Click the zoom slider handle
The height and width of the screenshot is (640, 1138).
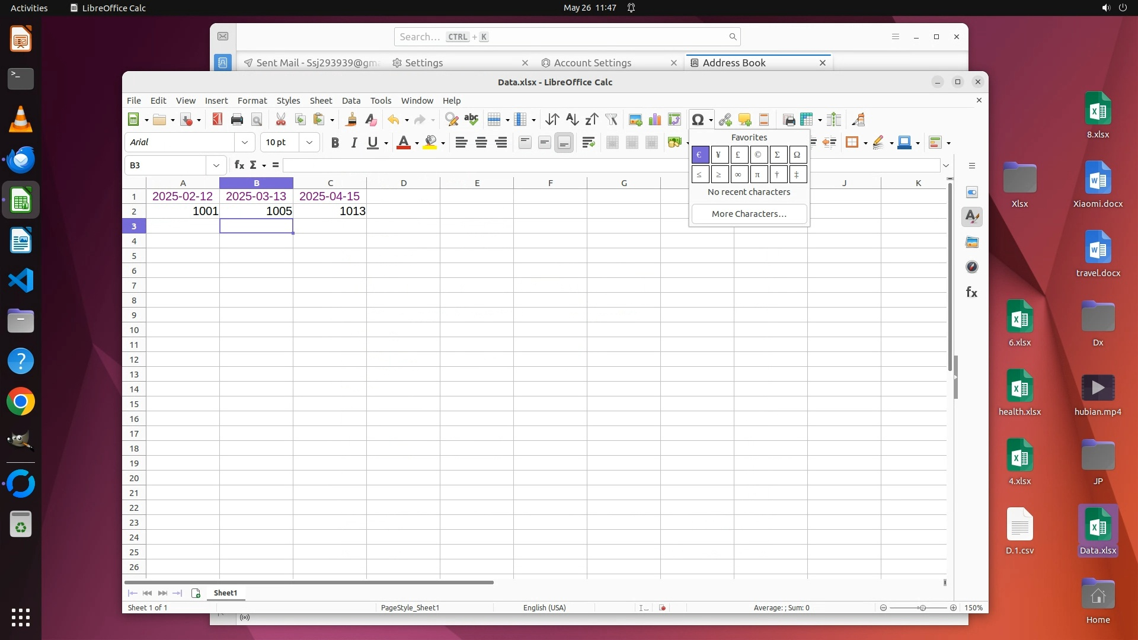[x=922, y=608]
